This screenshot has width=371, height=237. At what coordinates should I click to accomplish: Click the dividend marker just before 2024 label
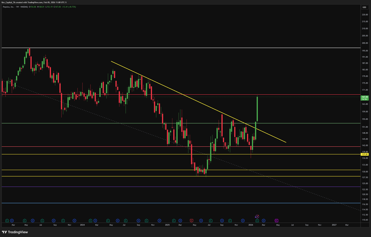[x=75, y=220]
